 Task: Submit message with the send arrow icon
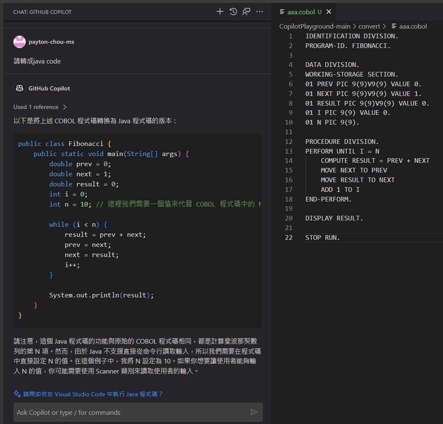[x=254, y=412]
